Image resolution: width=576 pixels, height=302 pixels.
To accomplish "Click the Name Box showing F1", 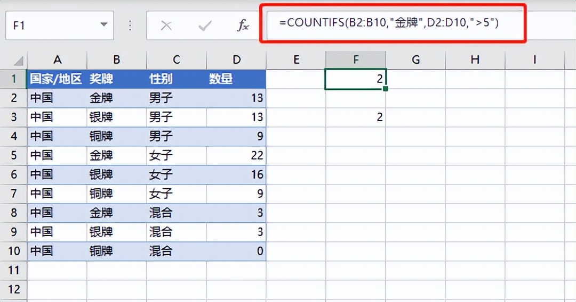I will (x=60, y=26).
